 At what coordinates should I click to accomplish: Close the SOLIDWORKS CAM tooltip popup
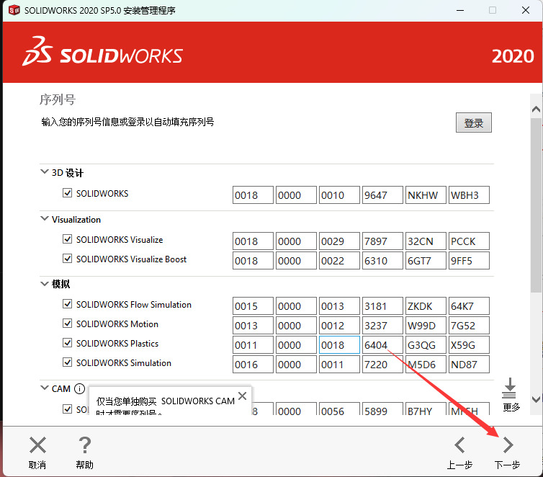(x=243, y=396)
